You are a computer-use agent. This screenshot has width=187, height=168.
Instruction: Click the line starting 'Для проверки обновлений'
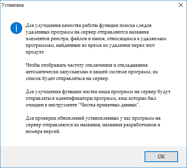tap(93, 118)
